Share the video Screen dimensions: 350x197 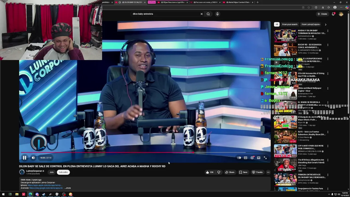click(230, 172)
